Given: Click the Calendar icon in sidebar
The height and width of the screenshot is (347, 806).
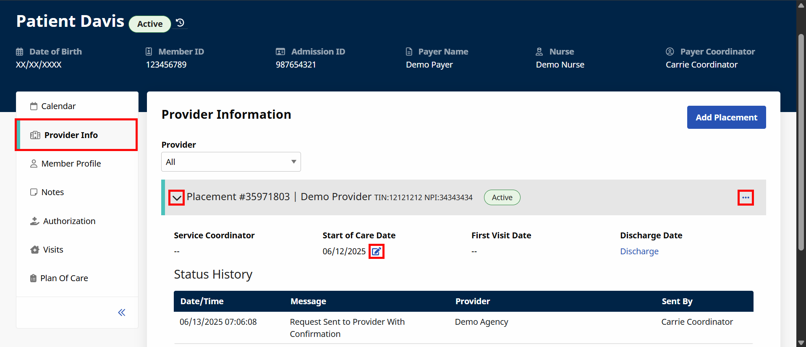Looking at the screenshot, I should (x=34, y=106).
